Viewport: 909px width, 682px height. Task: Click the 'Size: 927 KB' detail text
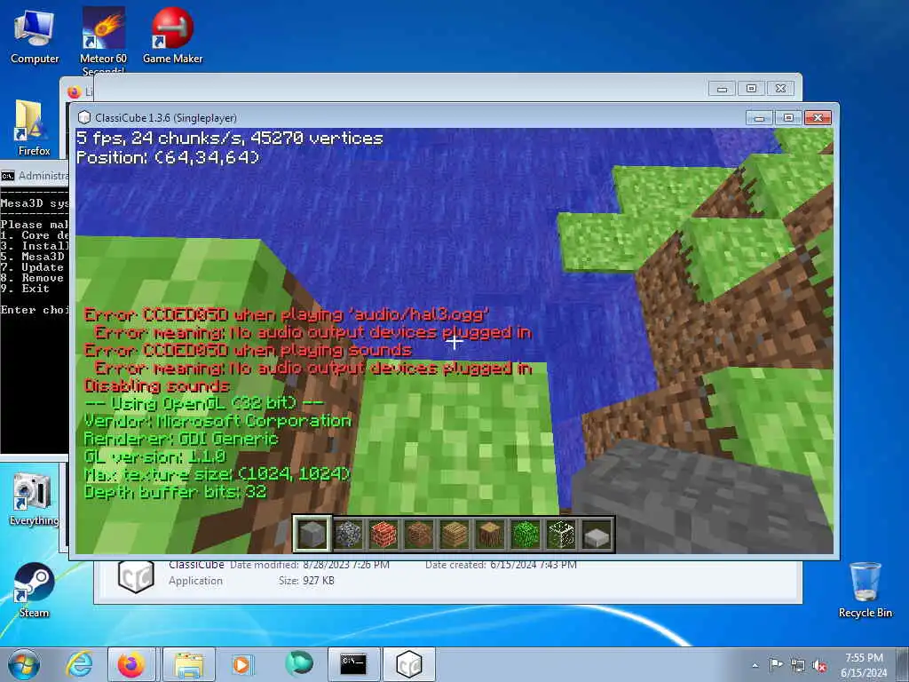[306, 581]
